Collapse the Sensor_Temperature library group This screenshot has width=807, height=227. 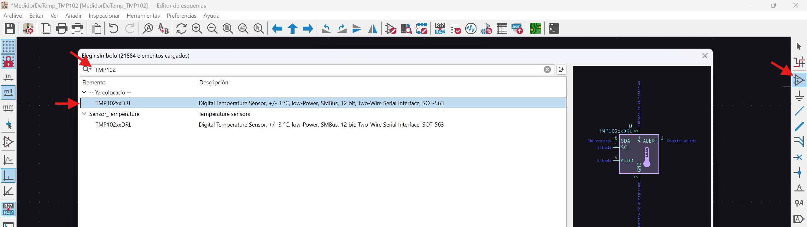point(84,114)
